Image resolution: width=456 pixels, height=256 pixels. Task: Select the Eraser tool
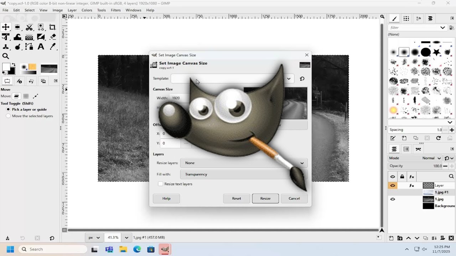tap(52, 37)
